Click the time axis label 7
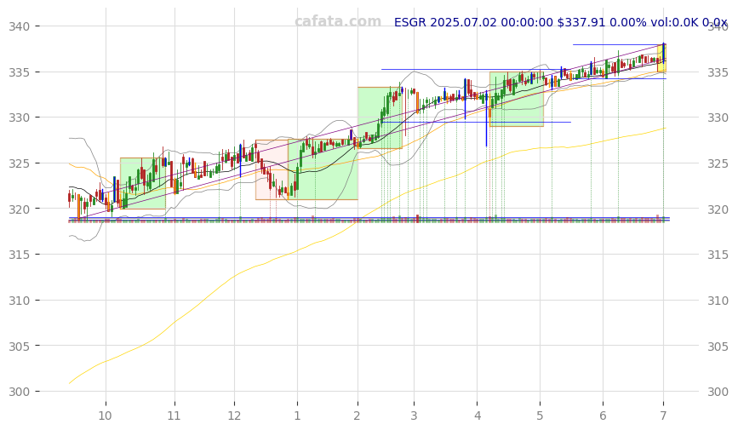Screen dimensions: 738x430 coord(663,416)
